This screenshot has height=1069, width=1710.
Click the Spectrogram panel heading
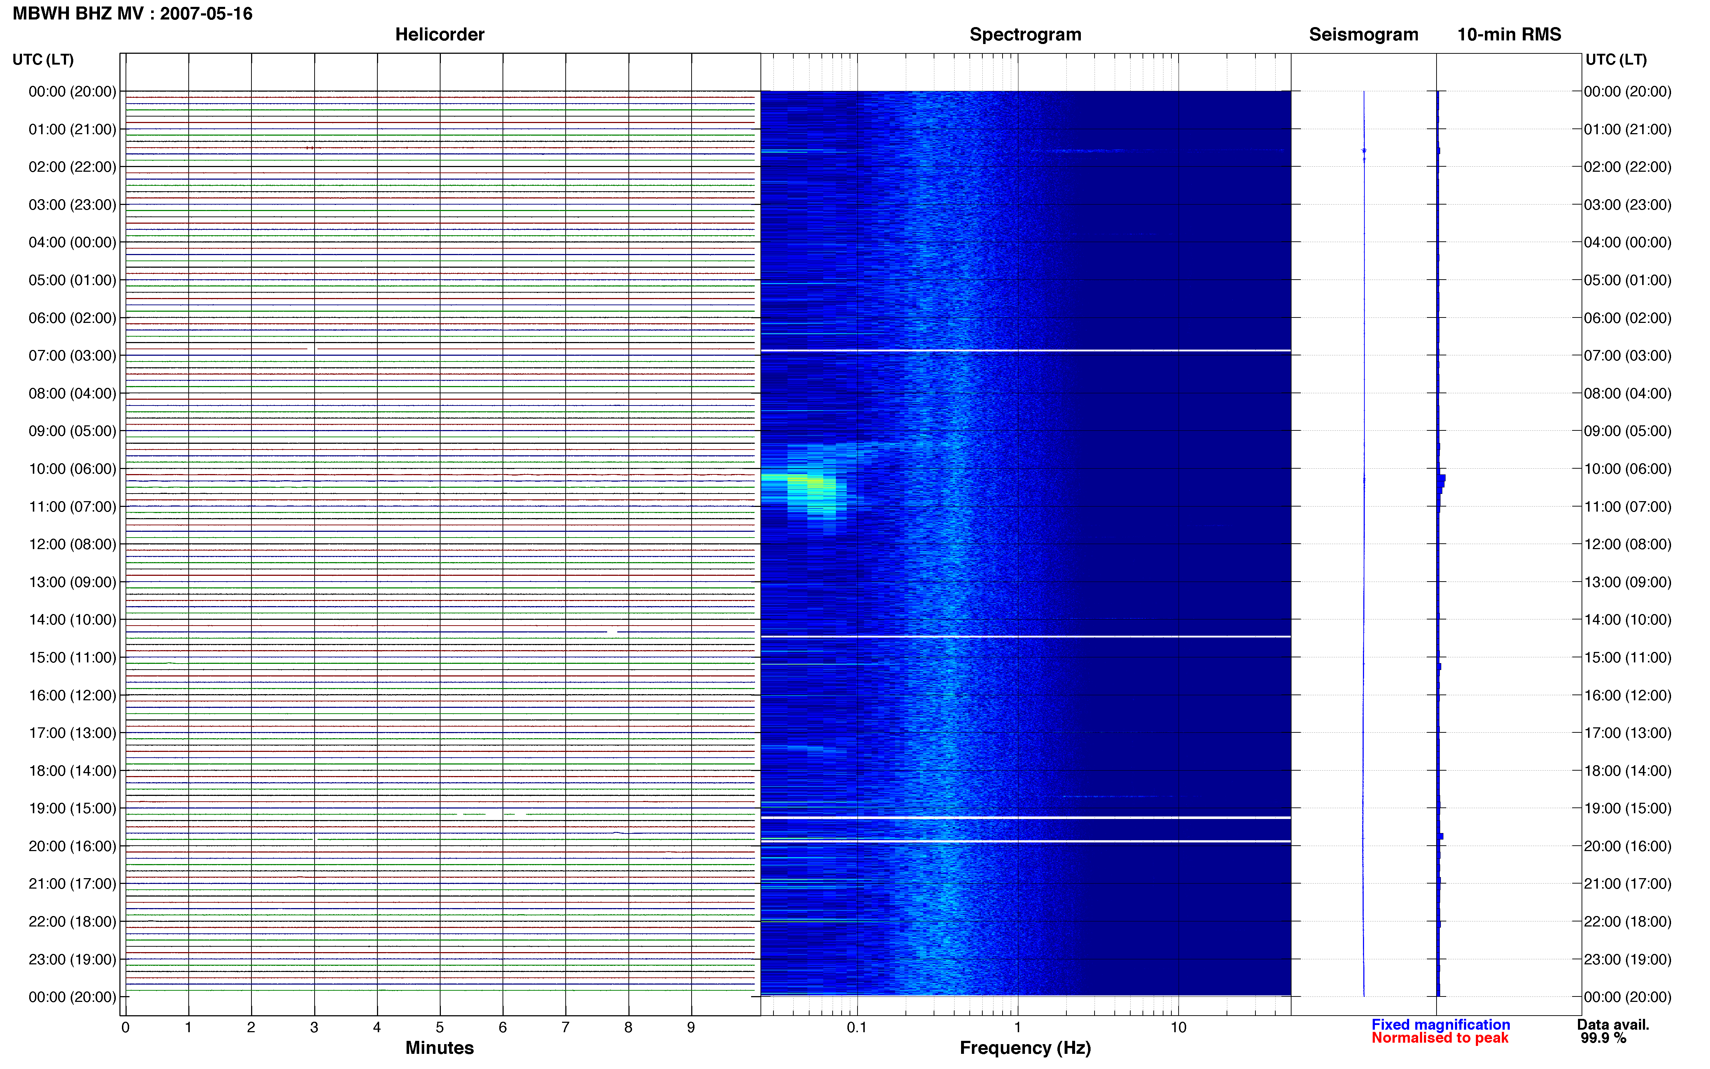1025,35
